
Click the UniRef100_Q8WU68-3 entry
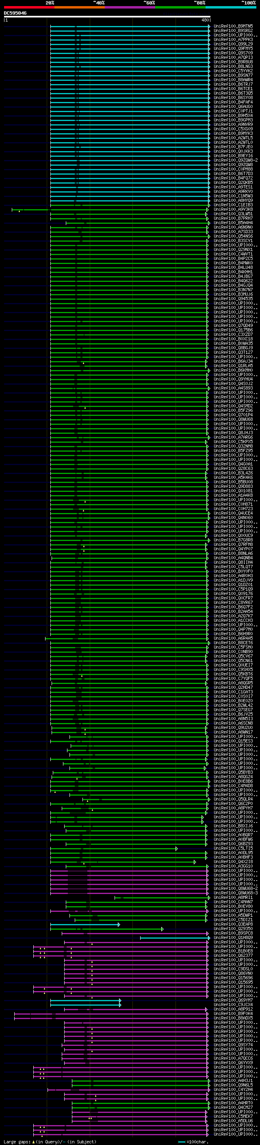click(236, 892)
